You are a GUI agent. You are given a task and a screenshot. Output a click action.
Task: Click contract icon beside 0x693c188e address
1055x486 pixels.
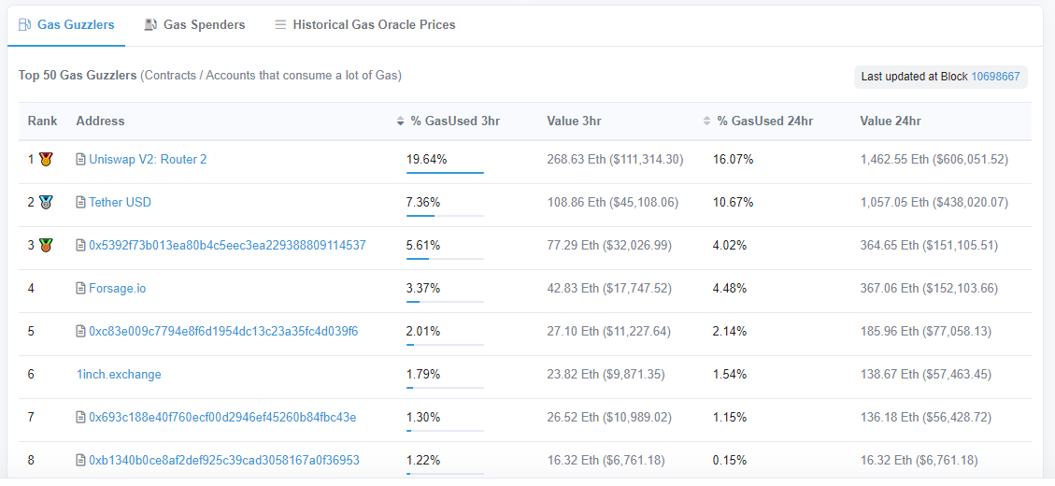pyautogui.click(x=80, y=418)
